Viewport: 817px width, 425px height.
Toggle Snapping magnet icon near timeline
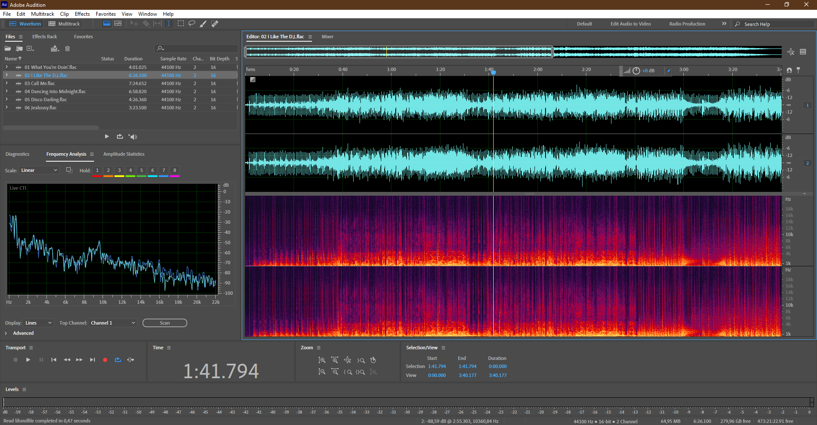point(789,70)
